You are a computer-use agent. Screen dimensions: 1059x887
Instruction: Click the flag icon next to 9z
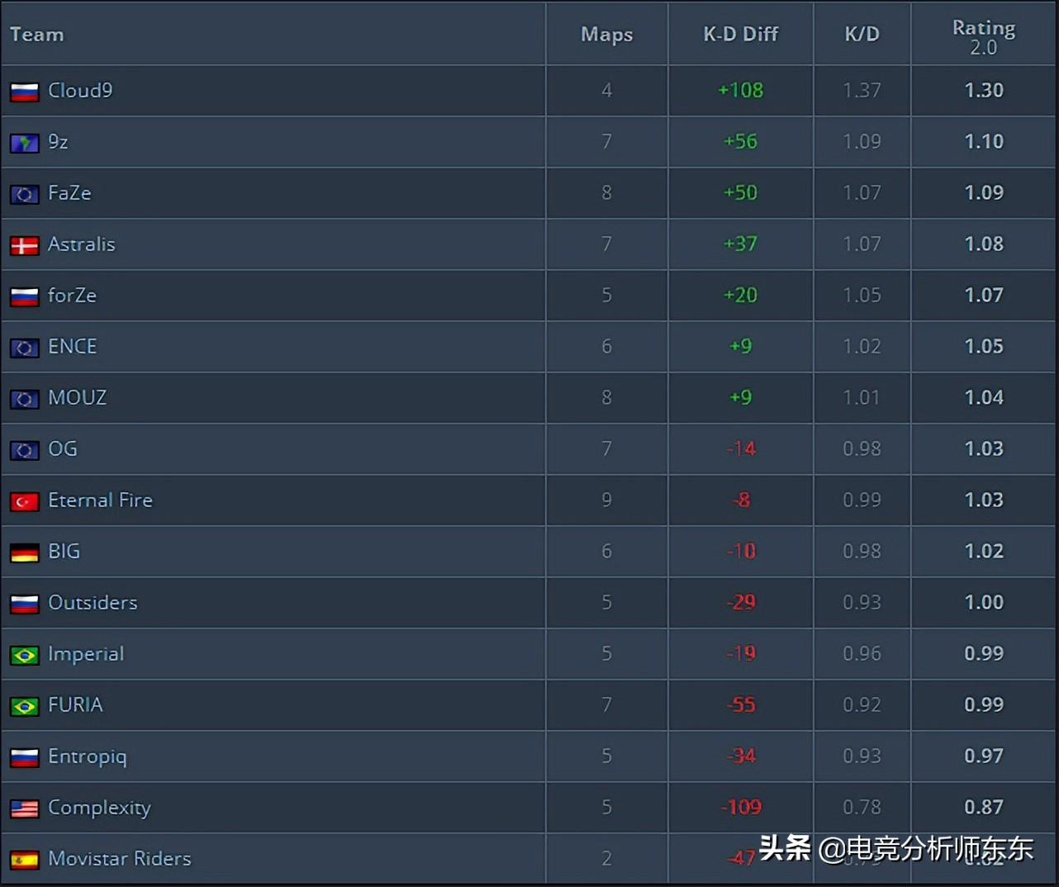[25, 143]
